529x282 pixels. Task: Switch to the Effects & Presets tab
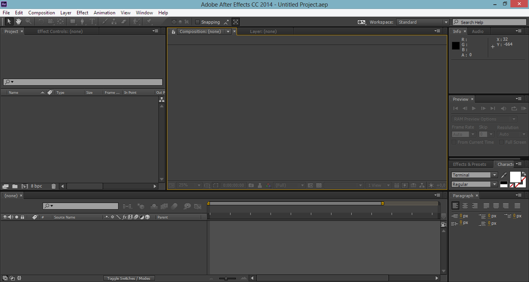click(x=469, y=164)
